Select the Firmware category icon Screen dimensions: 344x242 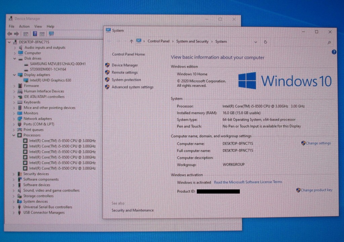coord(20,86)
